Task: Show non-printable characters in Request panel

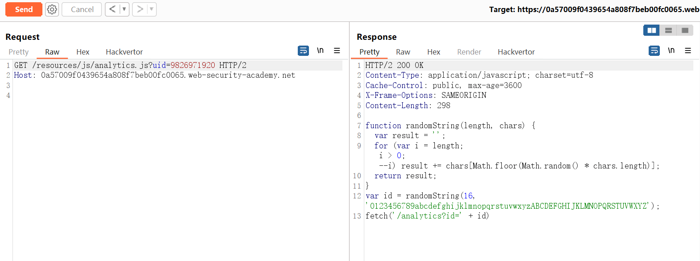Action: [320, 51]
